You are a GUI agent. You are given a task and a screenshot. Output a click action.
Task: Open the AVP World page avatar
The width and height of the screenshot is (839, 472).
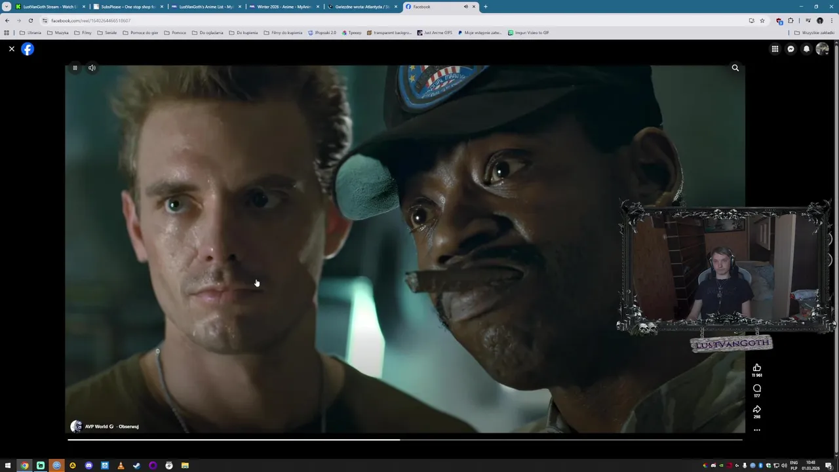pyautogui.click(x=76, y=426)
